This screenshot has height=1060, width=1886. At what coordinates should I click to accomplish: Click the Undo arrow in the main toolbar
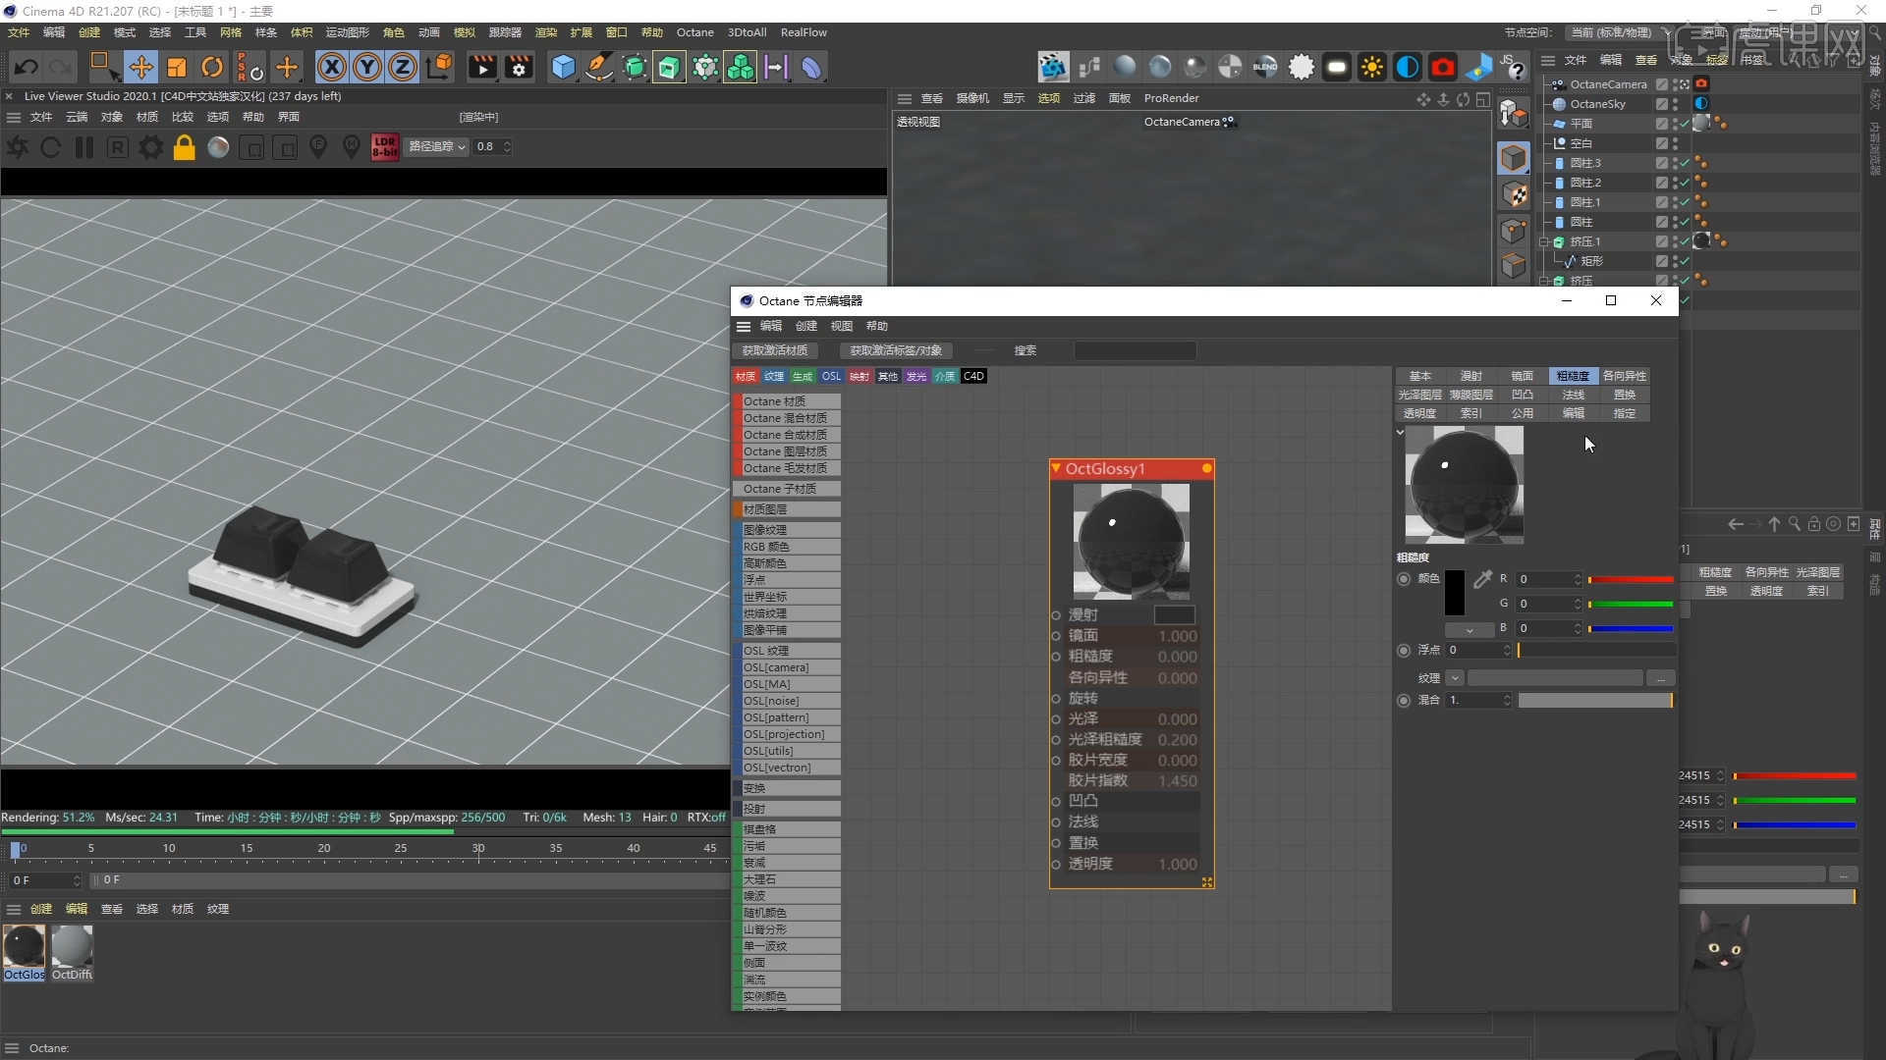tap(27, 67)
